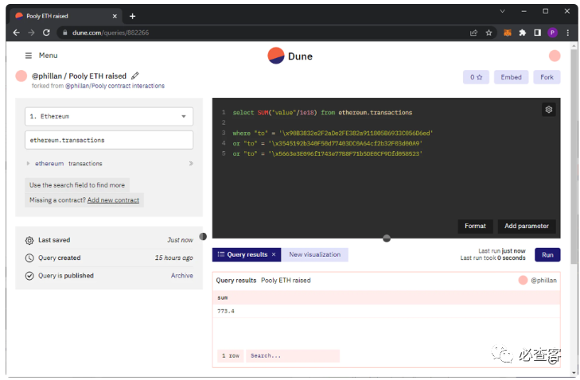580x380 pixels.
Task: Open the Ethereum dataset dropdown
Action: pyautogui.click(x=109, y=116)
